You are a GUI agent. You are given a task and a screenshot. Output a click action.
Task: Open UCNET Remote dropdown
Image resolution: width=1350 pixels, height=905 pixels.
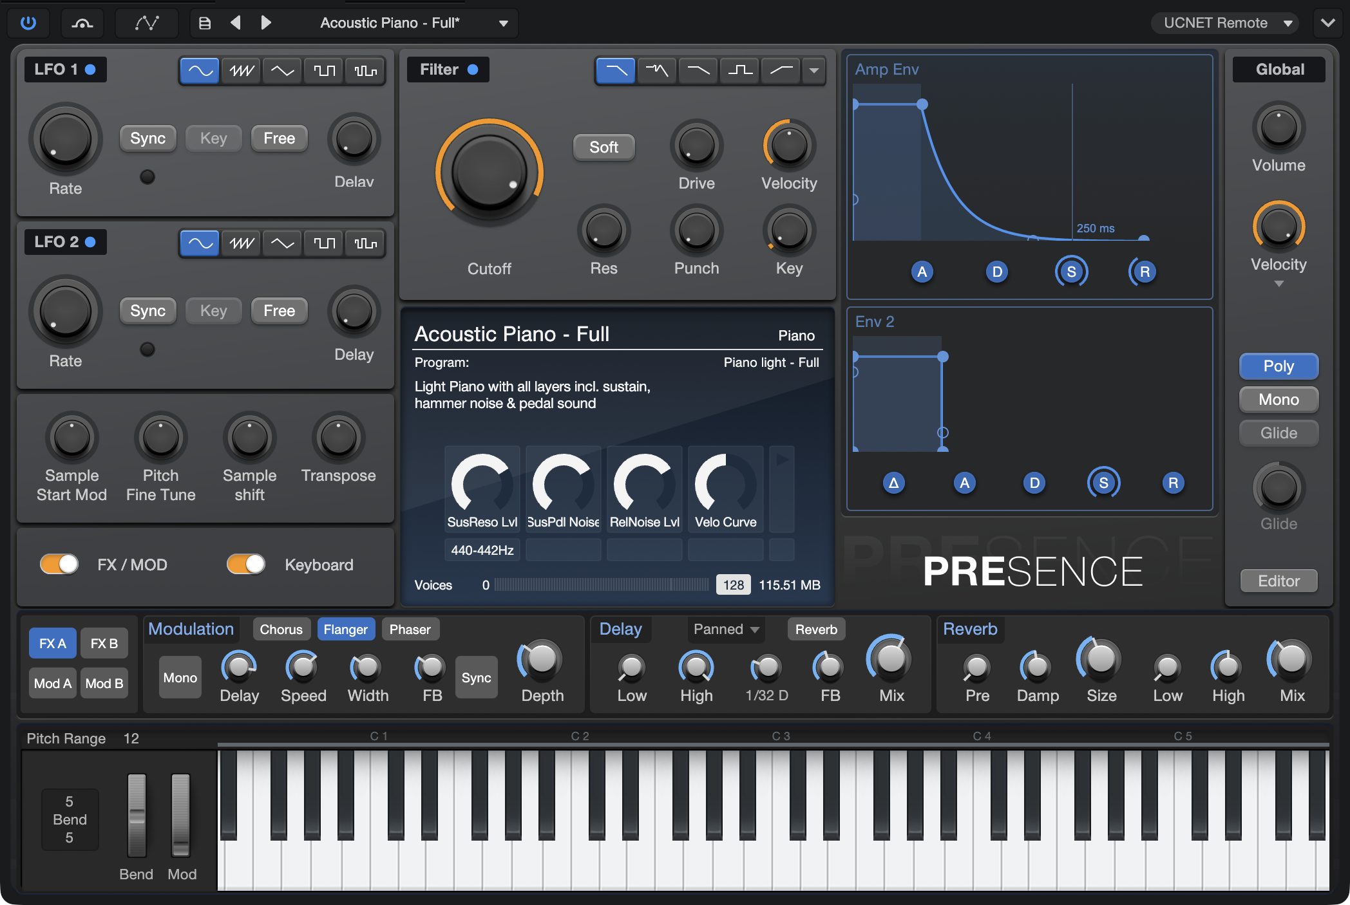pos(1225,23)
